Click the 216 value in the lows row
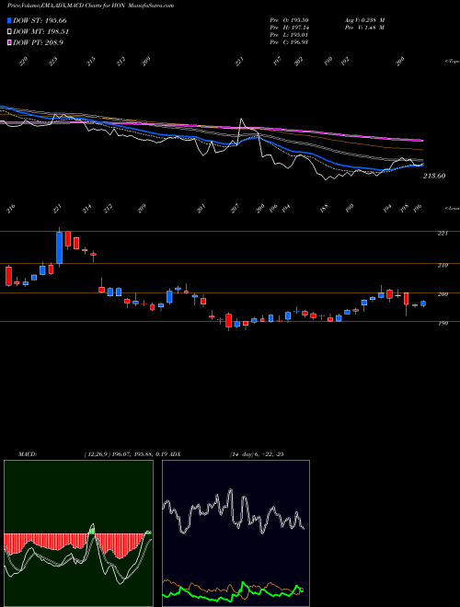The width and height of the screenshot is (460, 607). click(11, 210)
